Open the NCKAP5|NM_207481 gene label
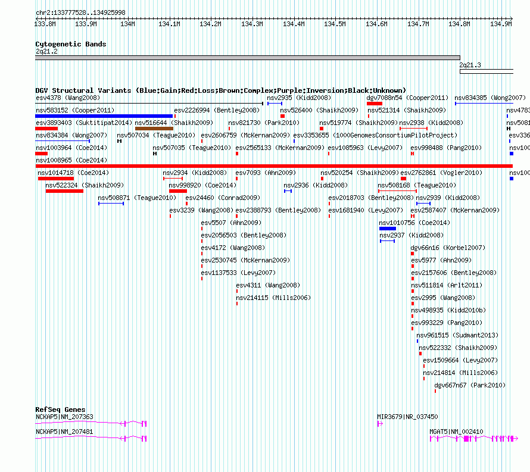 pyautogui.click(x=64, y=432)
